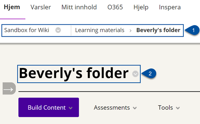This screenshot has width=200, height=124.
Task: Open the Varsler tab
Action: tap(41, 7)
